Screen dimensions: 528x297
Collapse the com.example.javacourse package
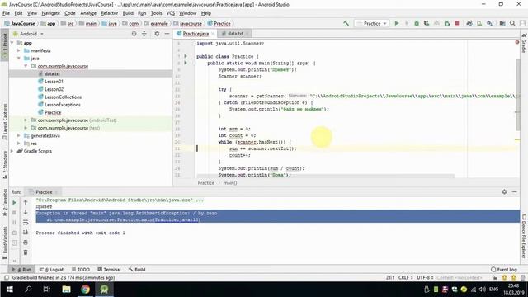click(26, 66)
